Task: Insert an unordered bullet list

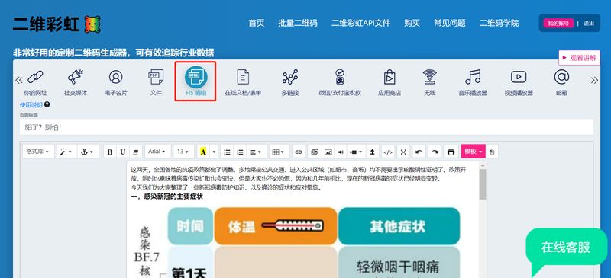Action: [227, 152]
